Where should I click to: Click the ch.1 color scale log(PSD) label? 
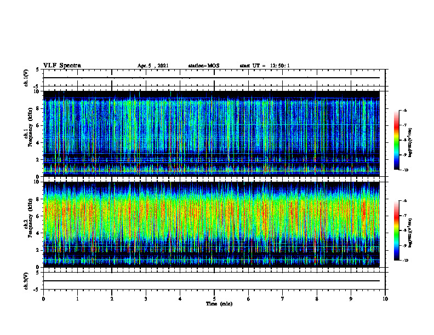pyautogui.click(x=410, y=142)
